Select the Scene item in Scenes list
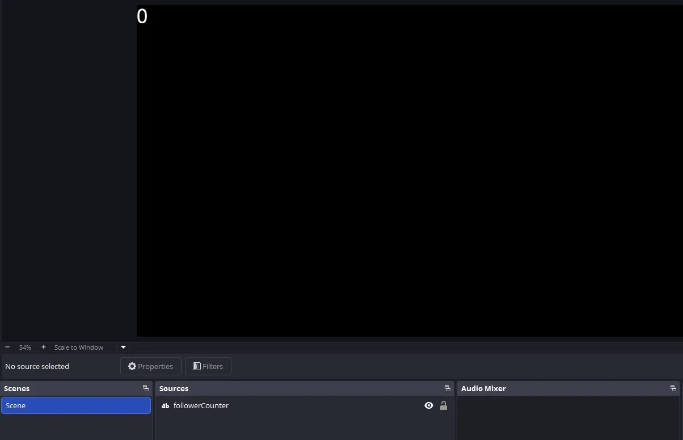This screenshot has height=440, width=683. pos(75,405)
